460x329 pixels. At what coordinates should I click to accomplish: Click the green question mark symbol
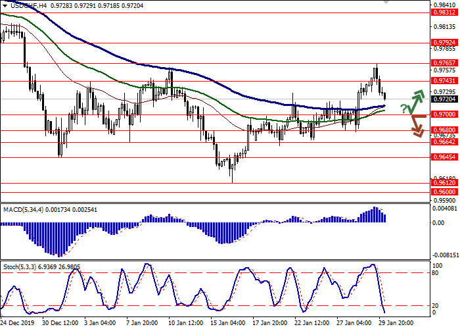(x=403, y=107)
